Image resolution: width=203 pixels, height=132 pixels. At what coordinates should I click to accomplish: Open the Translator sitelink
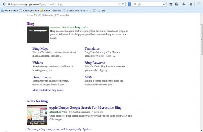pos(92,48)
